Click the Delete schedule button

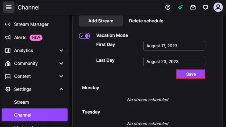point(146,21)
